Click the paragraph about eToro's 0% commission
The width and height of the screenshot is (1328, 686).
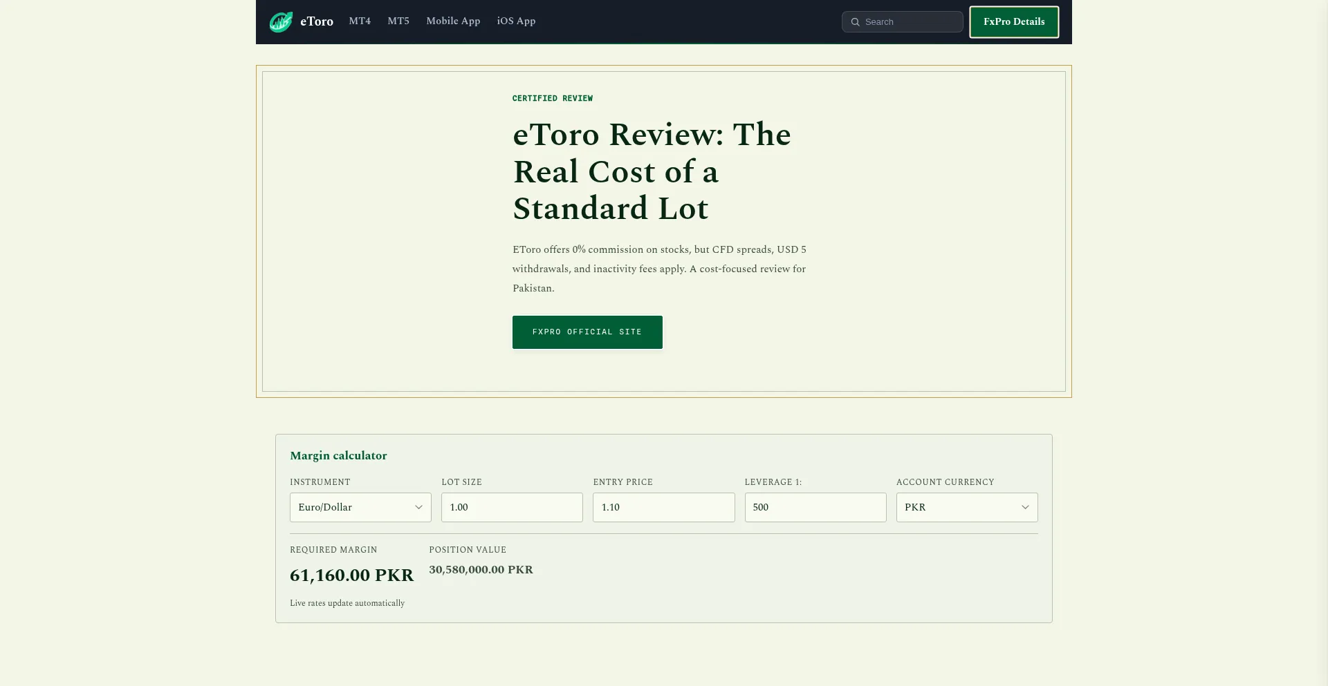[660, 269]
